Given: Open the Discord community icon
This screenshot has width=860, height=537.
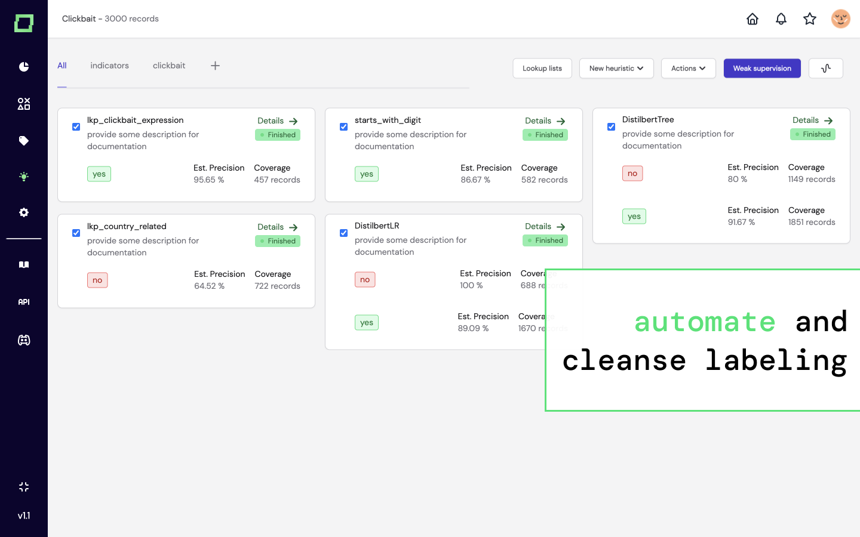Looking at the screenshot, I should coord(24,340).
